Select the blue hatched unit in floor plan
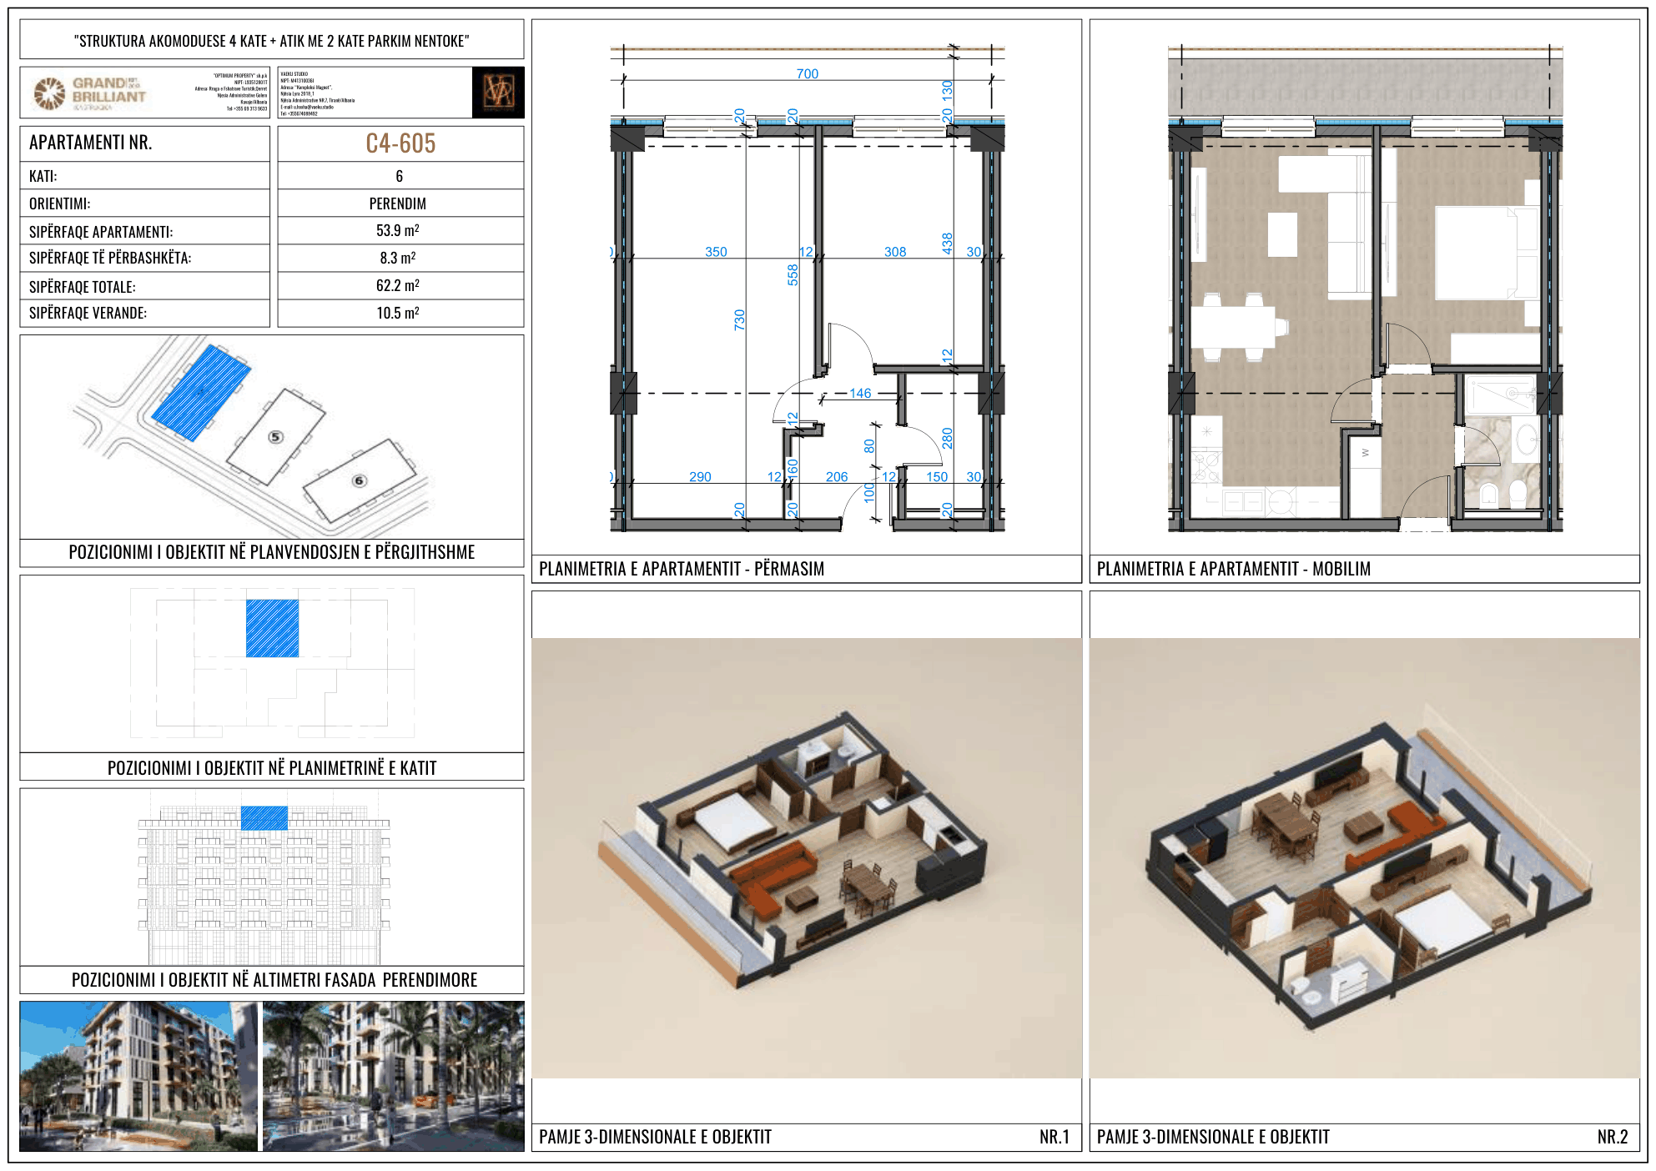 [x=272, y=628]
